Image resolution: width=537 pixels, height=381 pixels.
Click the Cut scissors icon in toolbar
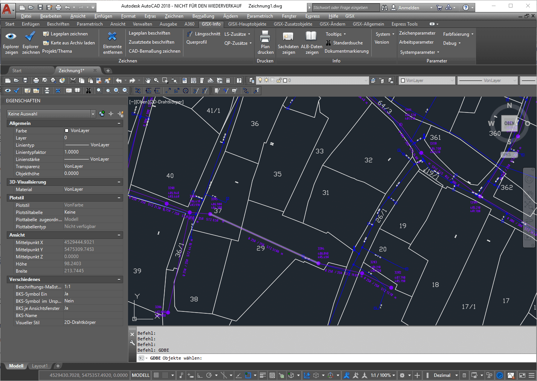tap(73, 80)
